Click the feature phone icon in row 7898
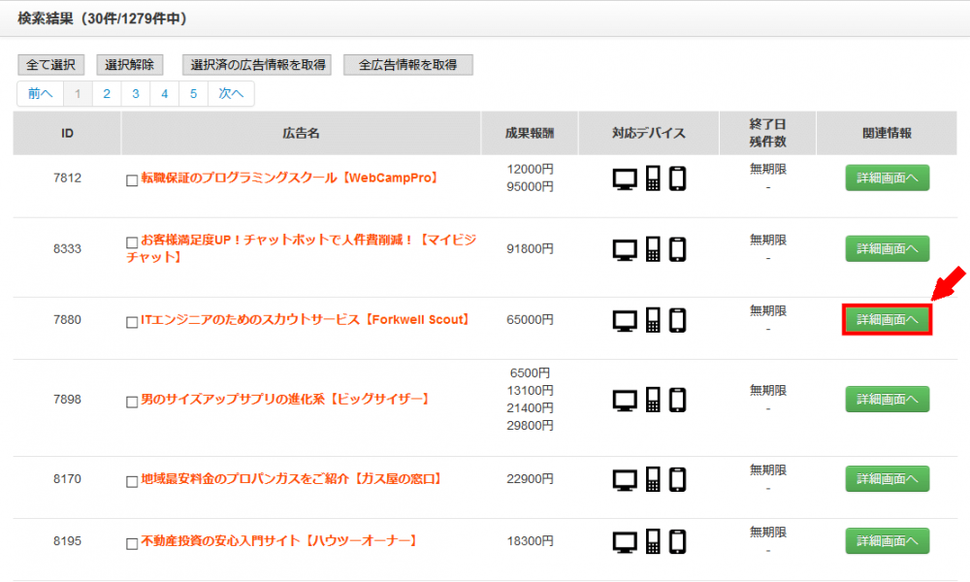Viewport: 970px width, 582px height. point(653,400)
